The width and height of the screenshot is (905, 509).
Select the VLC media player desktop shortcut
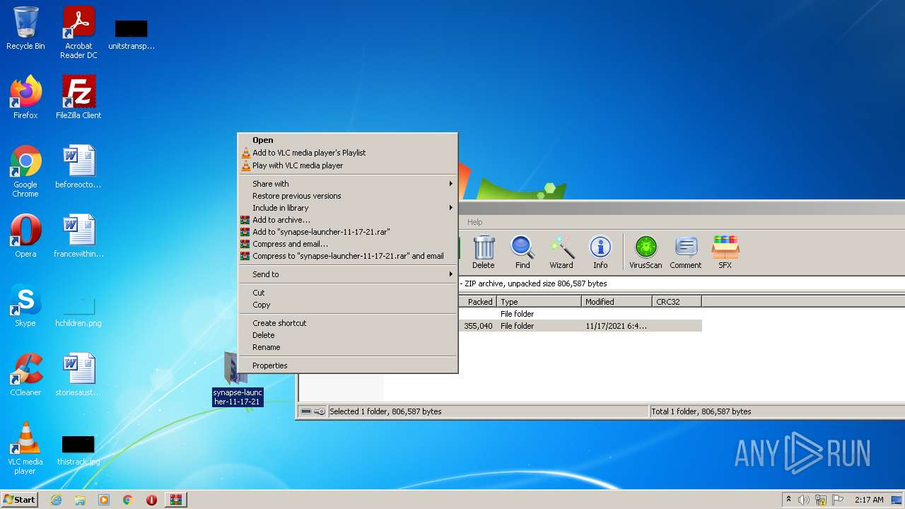[25, 448]
